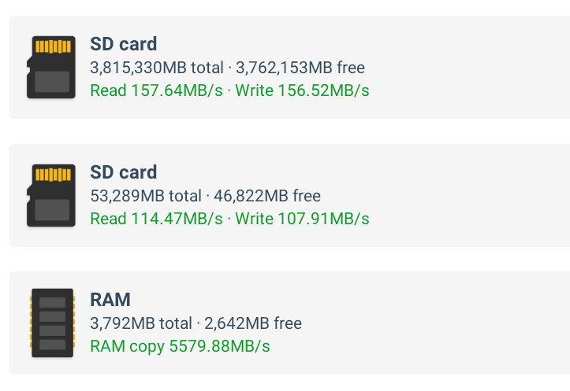Click the 3,815,330MB total capacity text
The width and height of the screenshot is (570, 391).
tap(157, 68)
